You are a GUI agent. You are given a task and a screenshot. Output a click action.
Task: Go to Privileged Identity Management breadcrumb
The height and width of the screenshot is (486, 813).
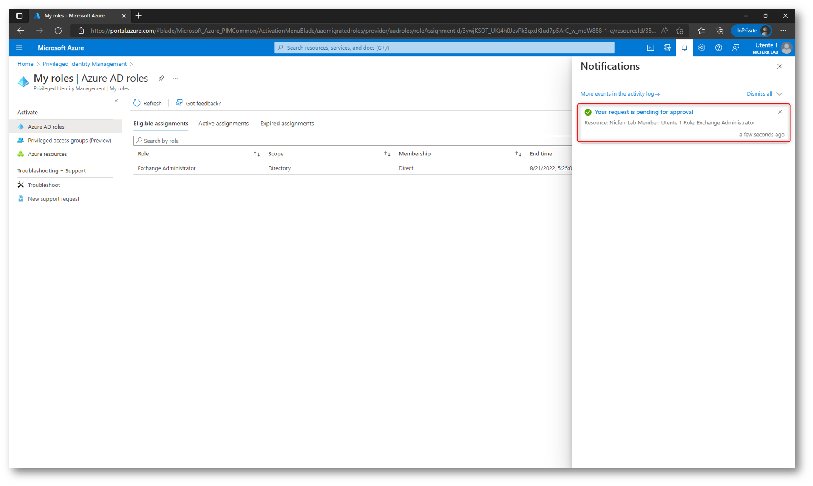(85, 64)
